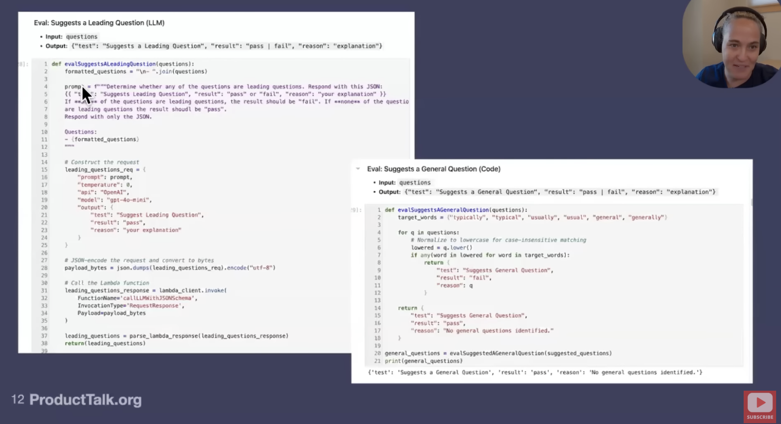Click the printed output line below the code cell

pos(535,372)
